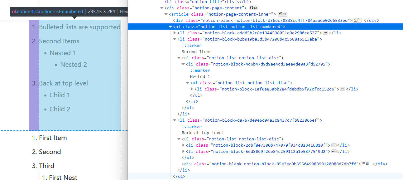Collapse the ul under Back at top level

point(179,139)
